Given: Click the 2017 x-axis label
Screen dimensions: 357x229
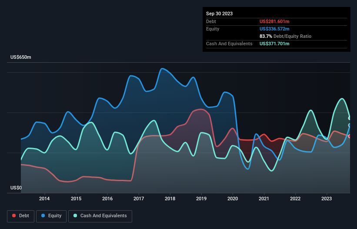Looking at the screenshot, I should tap(139, 199).
